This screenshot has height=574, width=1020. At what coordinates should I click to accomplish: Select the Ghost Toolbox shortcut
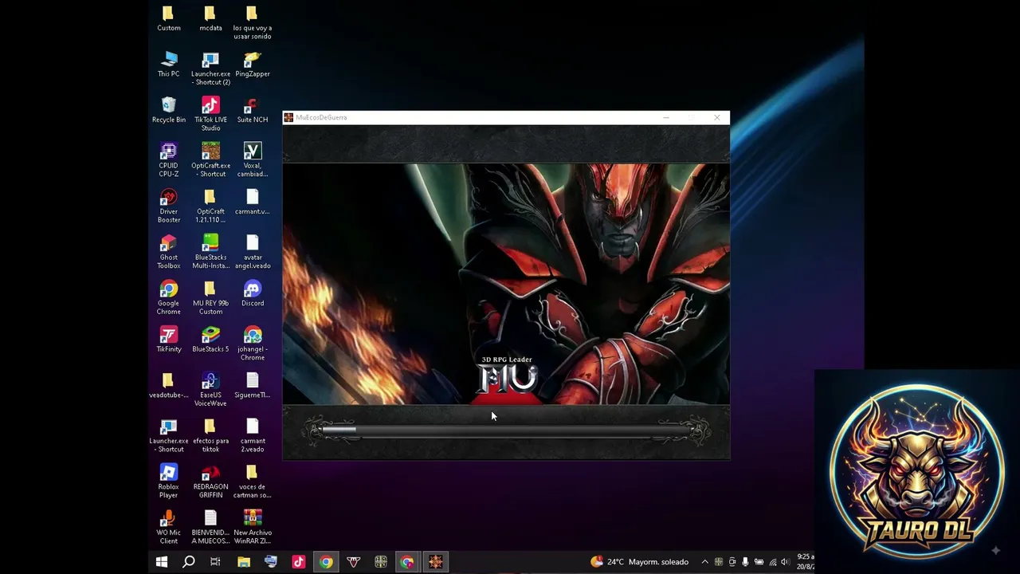pos(168,253)
